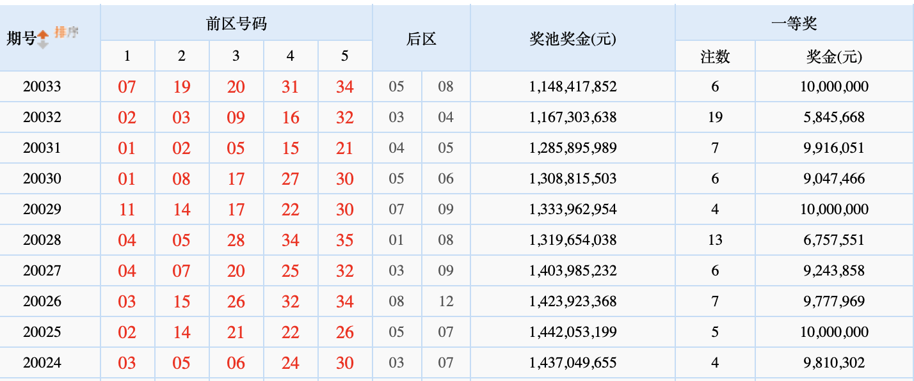Click first prize amount 9,810,302
914x381 pixels.
(834, 362)
